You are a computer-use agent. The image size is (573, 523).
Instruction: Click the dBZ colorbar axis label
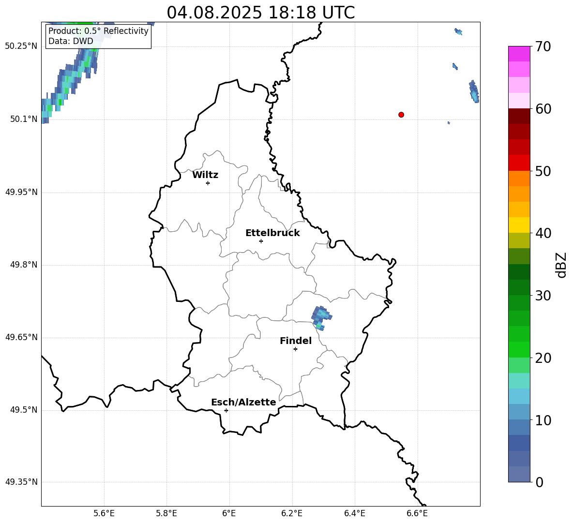561,265
